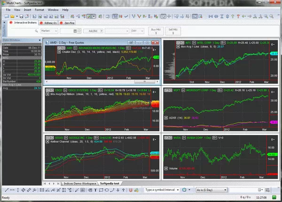Screen dimensions: 282x202
Task: Open the View menu
Action: (17, 10)
